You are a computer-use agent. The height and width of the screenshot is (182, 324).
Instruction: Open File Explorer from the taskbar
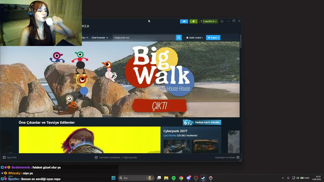[166, 178]
